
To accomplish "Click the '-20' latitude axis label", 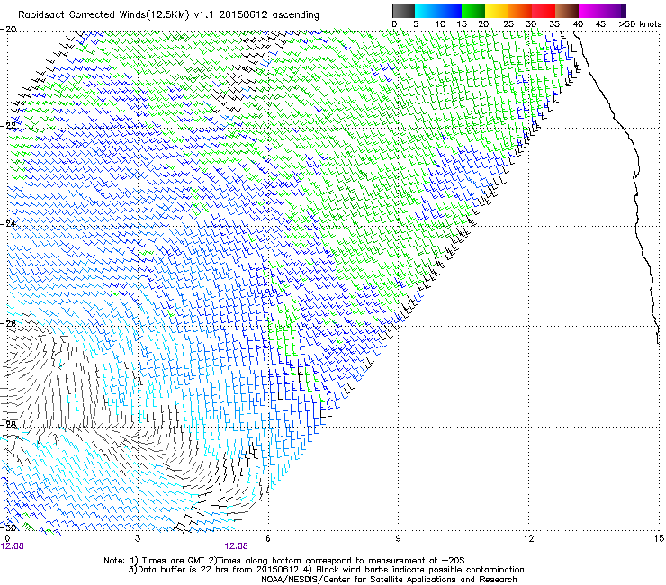I will pos(9,30).
